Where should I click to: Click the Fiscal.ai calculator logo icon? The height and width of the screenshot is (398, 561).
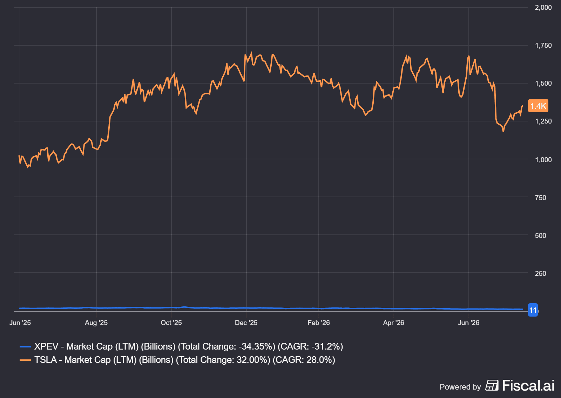pyautogui.click(x=492, y=385)
